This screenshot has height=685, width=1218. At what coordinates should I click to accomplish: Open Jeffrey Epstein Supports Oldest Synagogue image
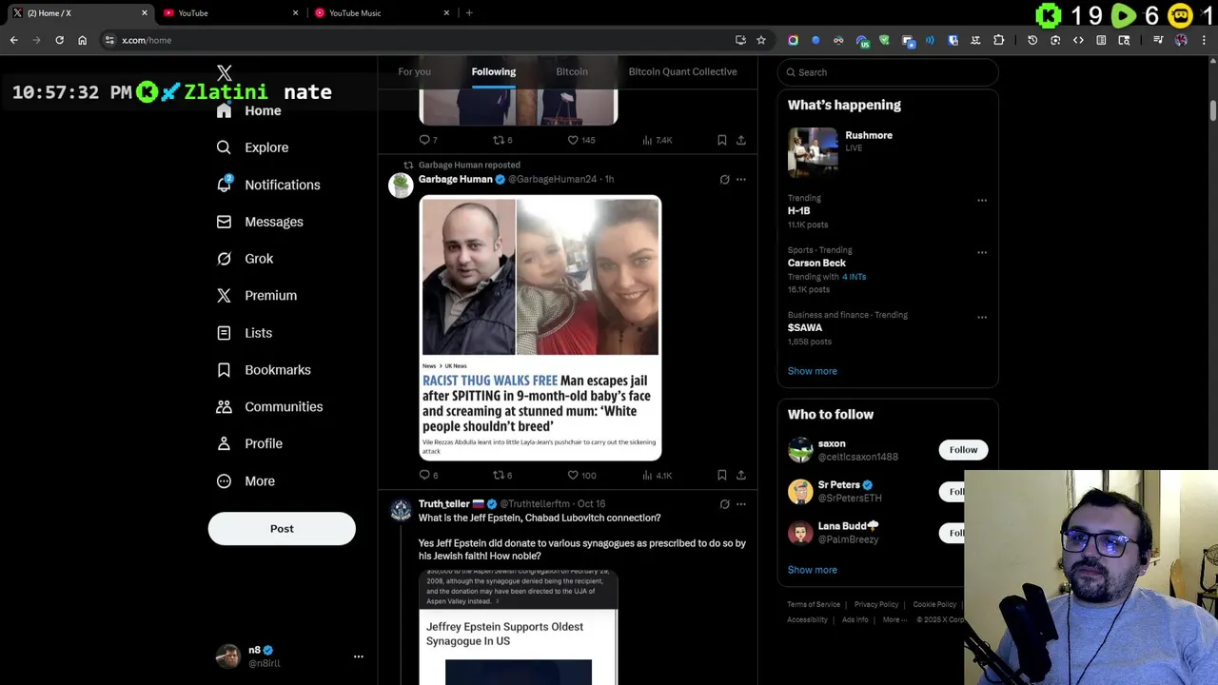tap(519, 628)
